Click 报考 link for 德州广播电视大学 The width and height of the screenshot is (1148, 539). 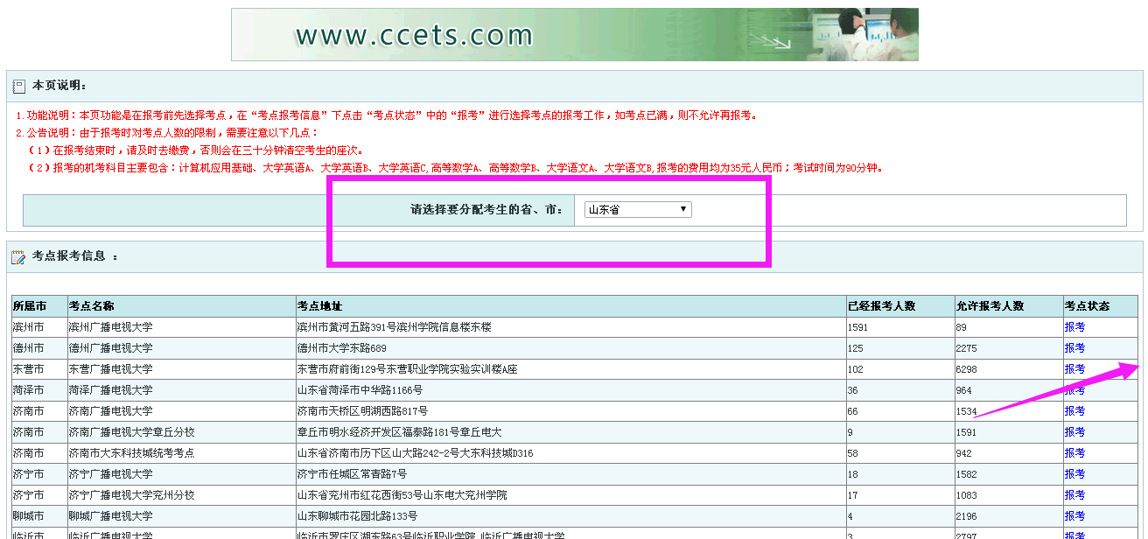click(1074, 348)
